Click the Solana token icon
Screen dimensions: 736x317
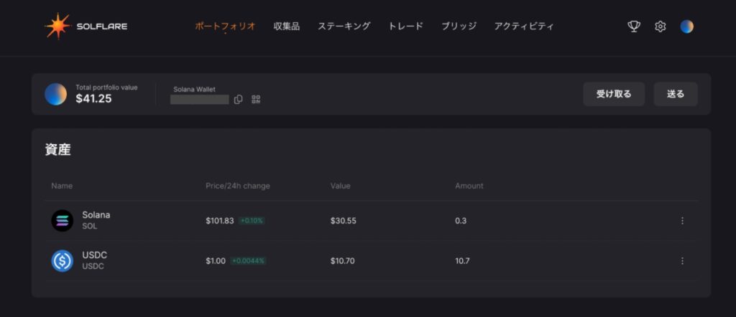[62, 221]
